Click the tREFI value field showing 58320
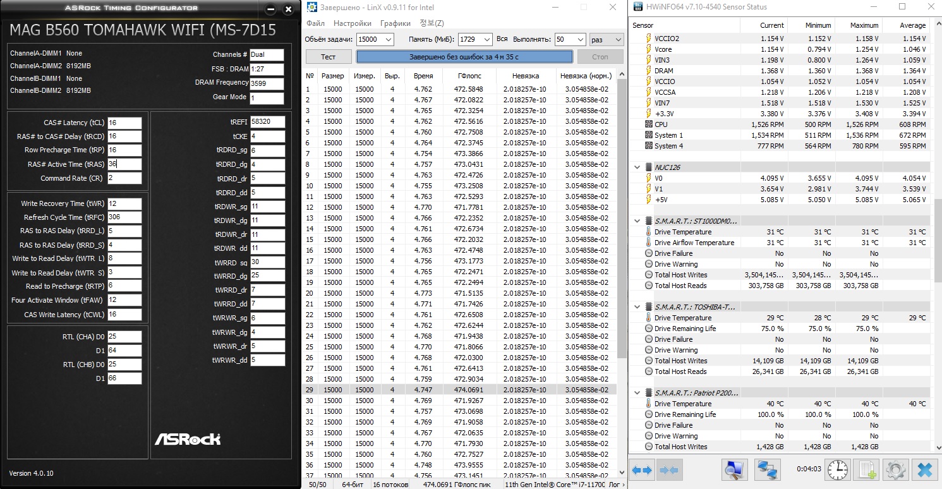The width and height of the screenshot is (942, 489). [x=267, y=122]
